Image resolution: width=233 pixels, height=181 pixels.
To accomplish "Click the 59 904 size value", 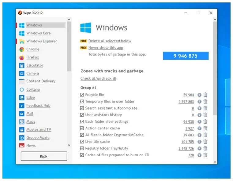I will tap(189, 95).
